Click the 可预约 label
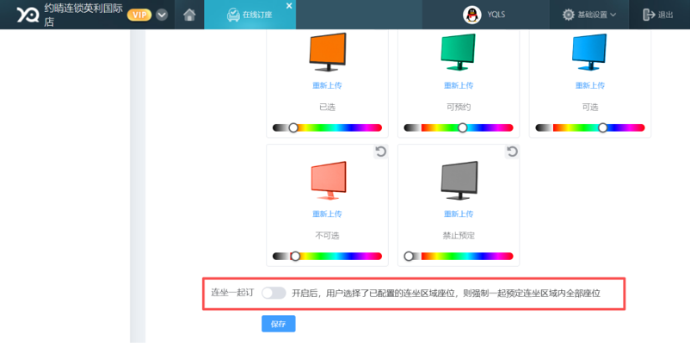690x347 pixels. pyautogui.click(x=459, y=107)
